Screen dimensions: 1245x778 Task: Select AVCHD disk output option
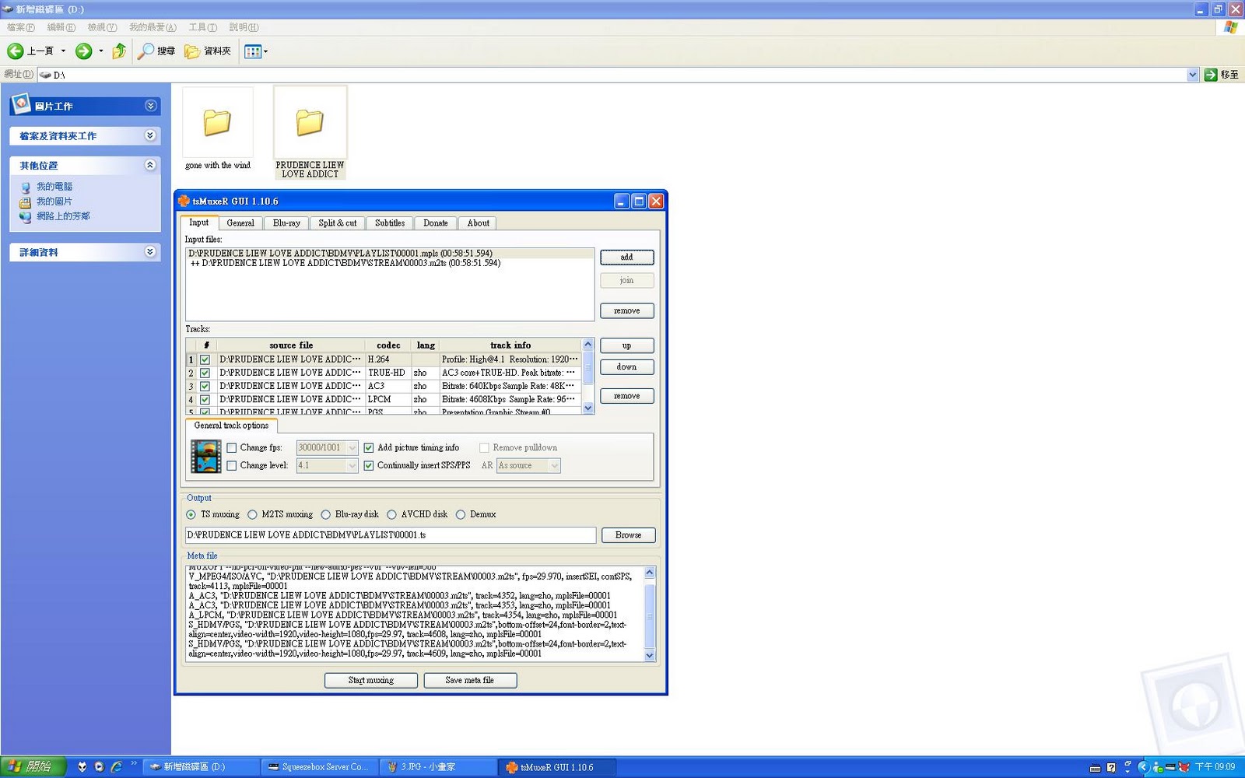click(x=391, y=514)
